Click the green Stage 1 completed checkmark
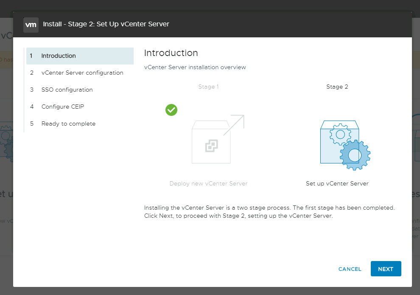Image resolution: width=420 pixels, height=295 pixels. pos(171,110)
